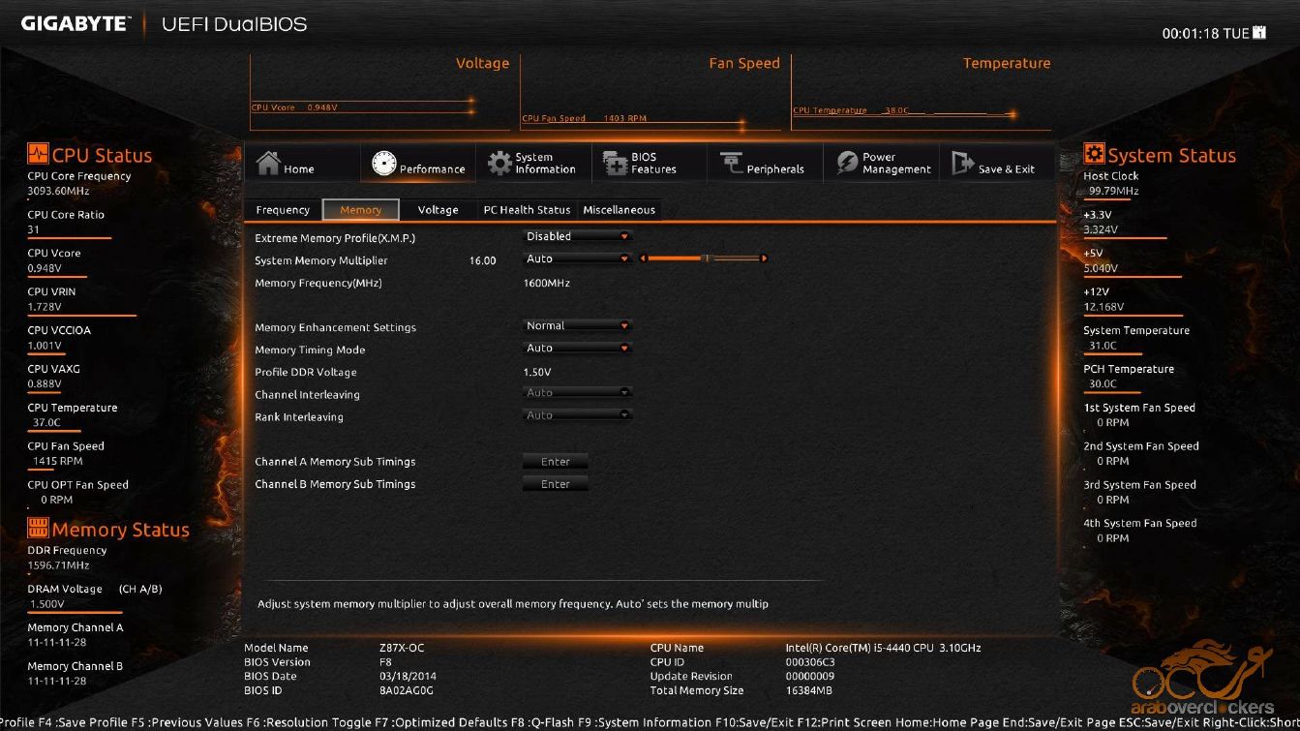The width and height of the screenshot is (1300, 731).
Task: Click the Memory Status header icon
Action: pos(38,528)
